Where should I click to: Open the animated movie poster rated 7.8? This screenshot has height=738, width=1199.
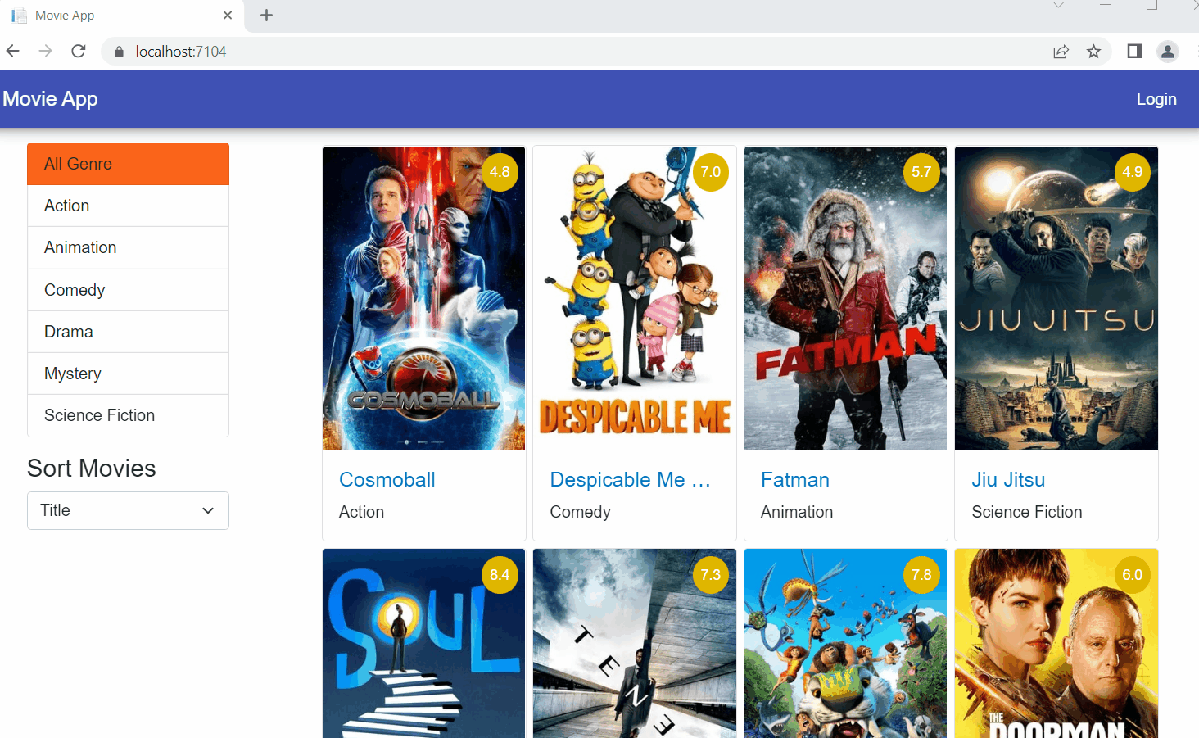(x=845, y=644)
